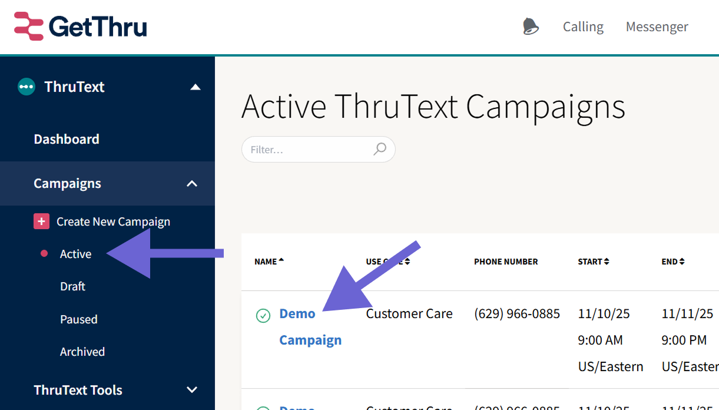Click the Filter input field
Screen dimensions: 719x410
(x=318, y=150)
